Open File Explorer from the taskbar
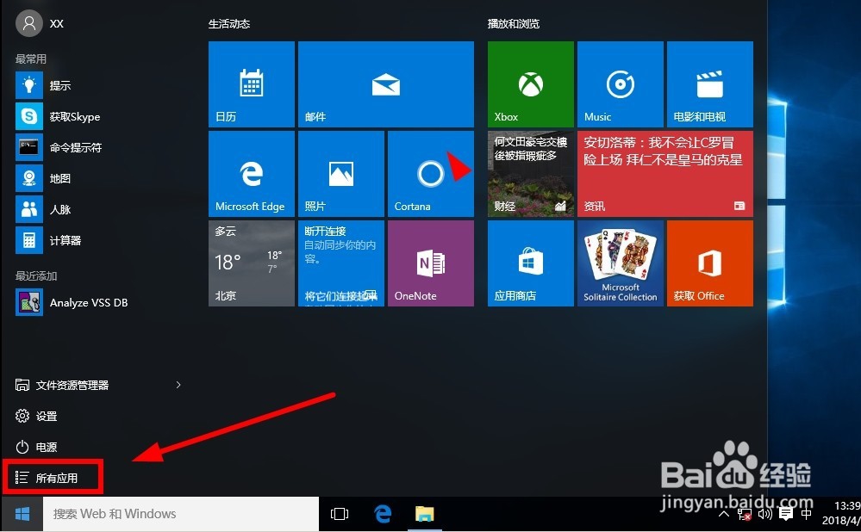Viewport: 861px width, 532px height. coord(424,514)
